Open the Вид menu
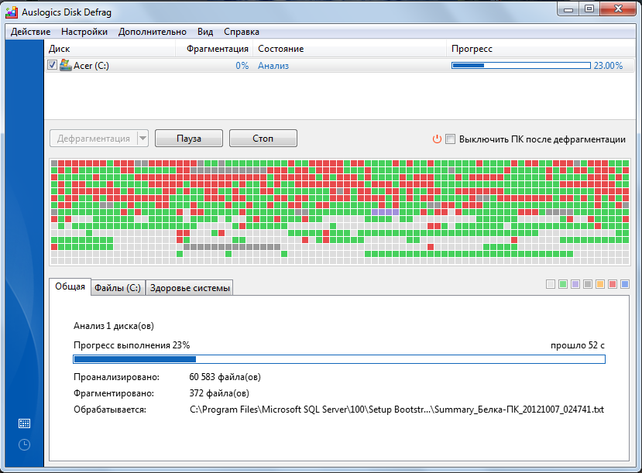 tap(205, 32)
